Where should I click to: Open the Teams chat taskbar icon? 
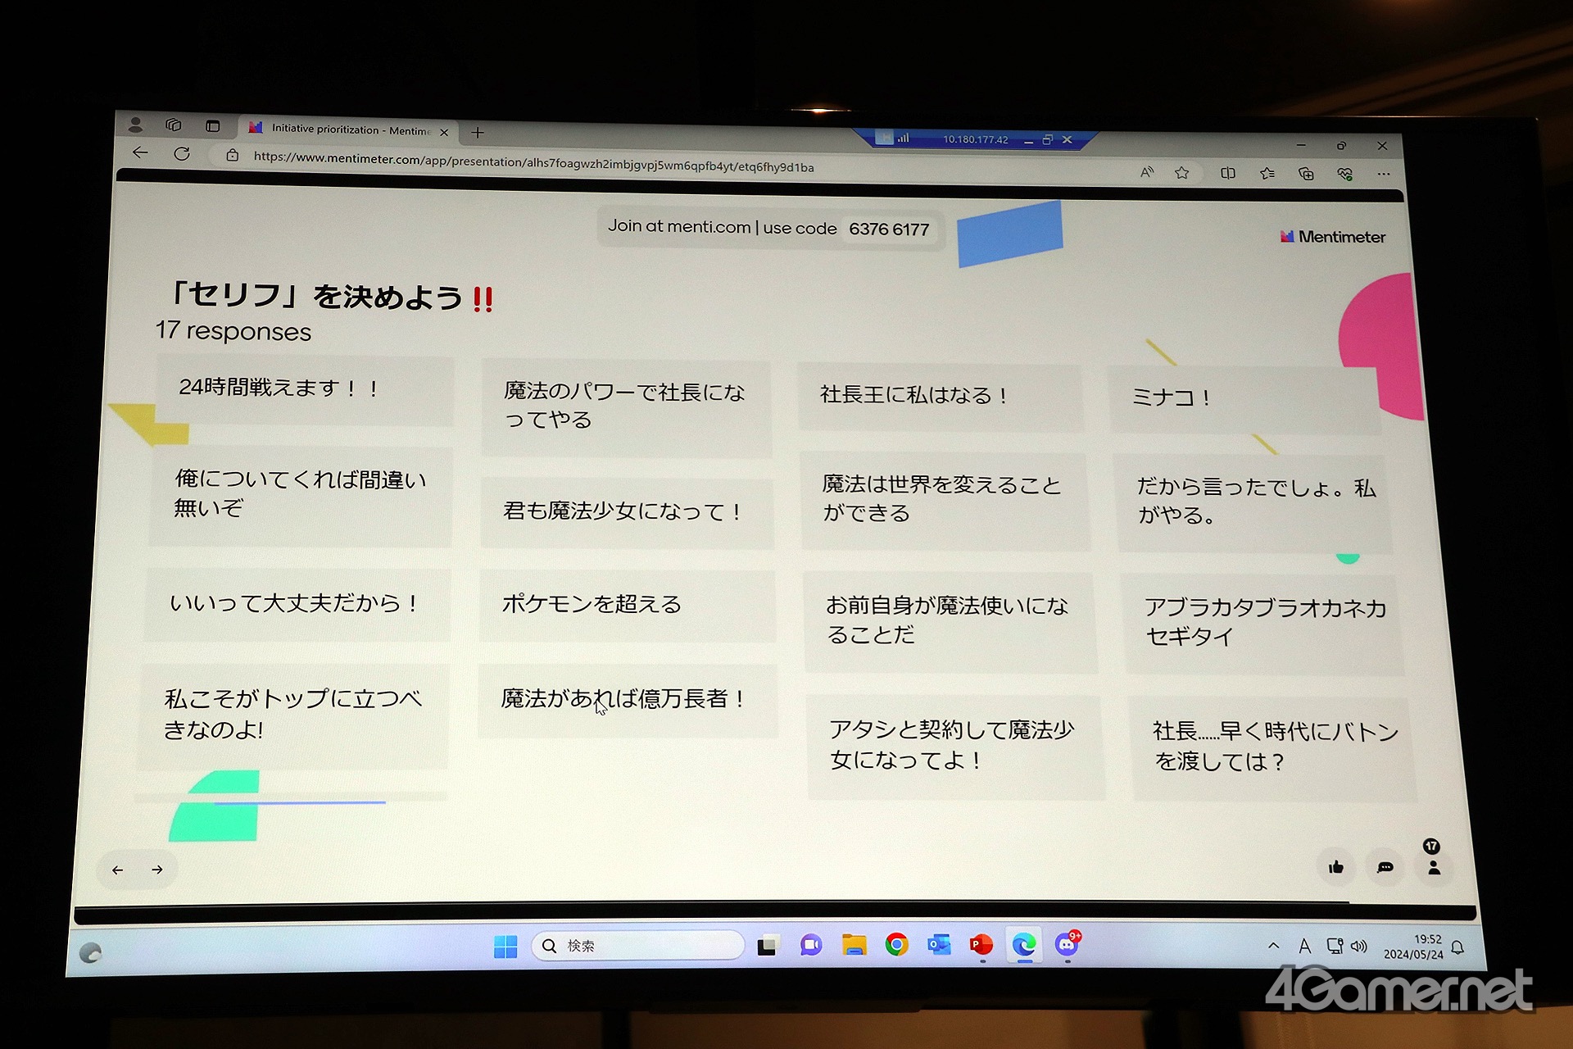point(811,946)
